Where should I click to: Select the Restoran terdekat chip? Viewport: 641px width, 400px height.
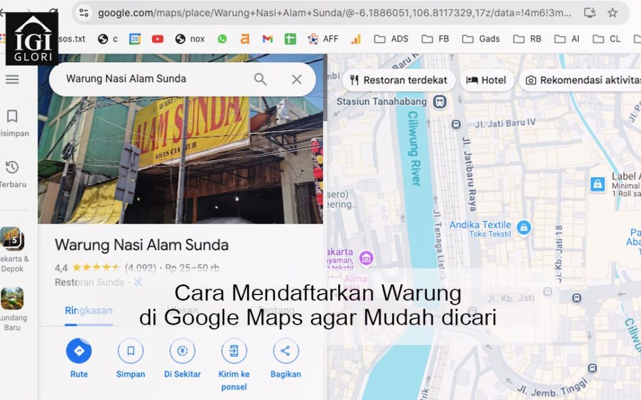pos(399,80)
